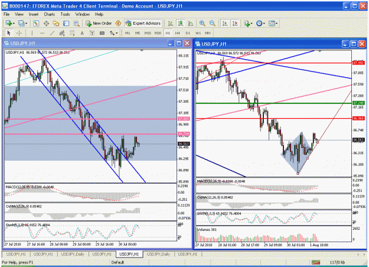Viewport: 369px width, 267px height.
Task: Toggle Chart Shift icon
Action: tap(235, 23)
